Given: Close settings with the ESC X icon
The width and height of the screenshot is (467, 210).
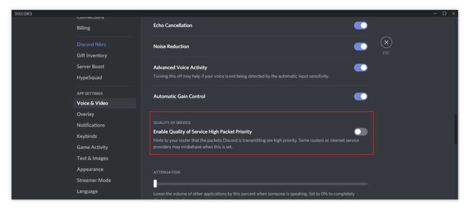Looking at the screenshot, I should [x=386, y=42].
